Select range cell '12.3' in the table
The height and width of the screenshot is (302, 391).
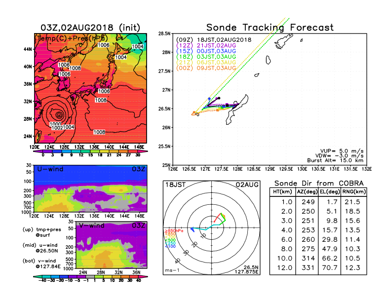352,268
